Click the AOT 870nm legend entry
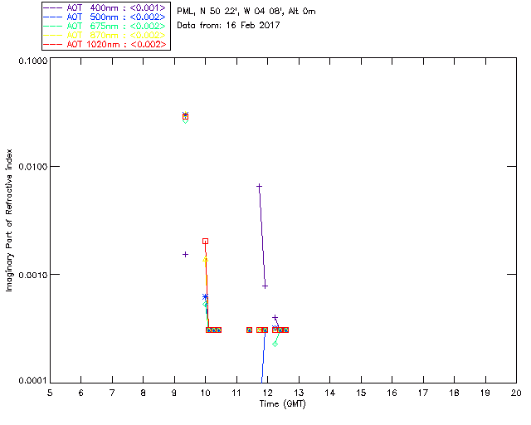 pos(105,35)
